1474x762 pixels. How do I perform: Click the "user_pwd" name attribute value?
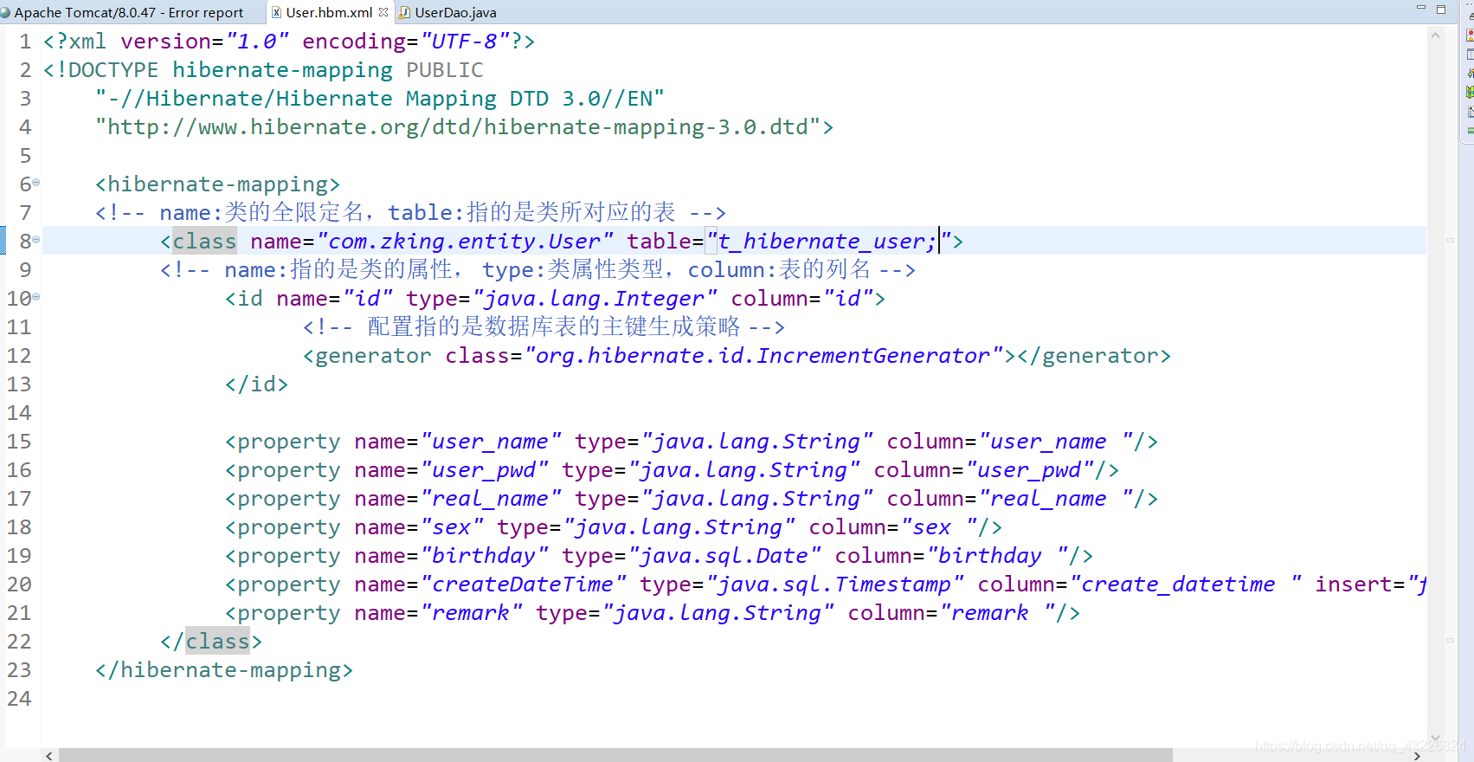(484, 469)
